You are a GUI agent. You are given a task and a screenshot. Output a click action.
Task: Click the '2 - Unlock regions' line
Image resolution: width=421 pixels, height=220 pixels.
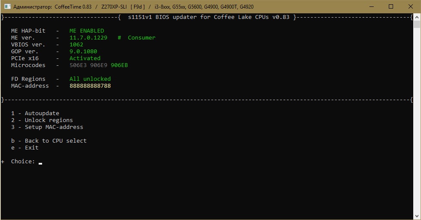tap(42, 120)
